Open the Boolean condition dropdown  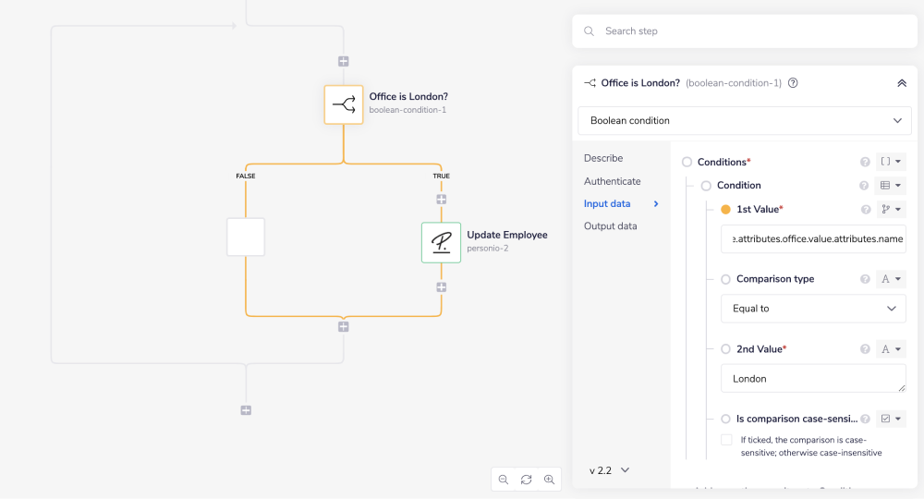[x=744, y=120]
